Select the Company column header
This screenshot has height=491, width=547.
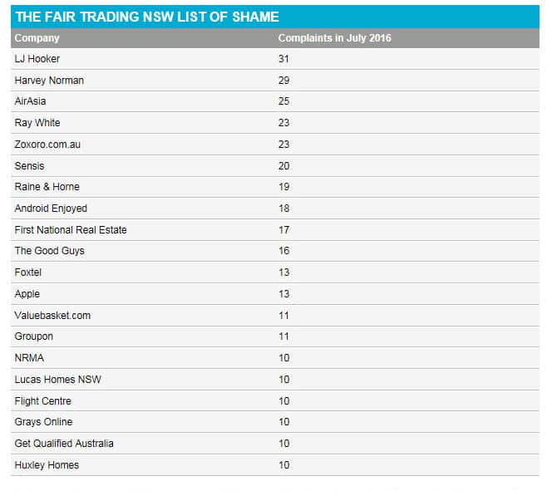coord(37,38)
